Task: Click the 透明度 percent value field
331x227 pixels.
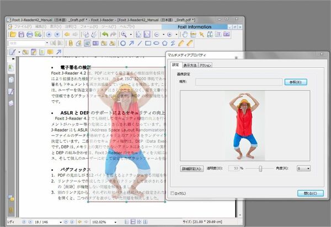Action: tap(233, 168)
